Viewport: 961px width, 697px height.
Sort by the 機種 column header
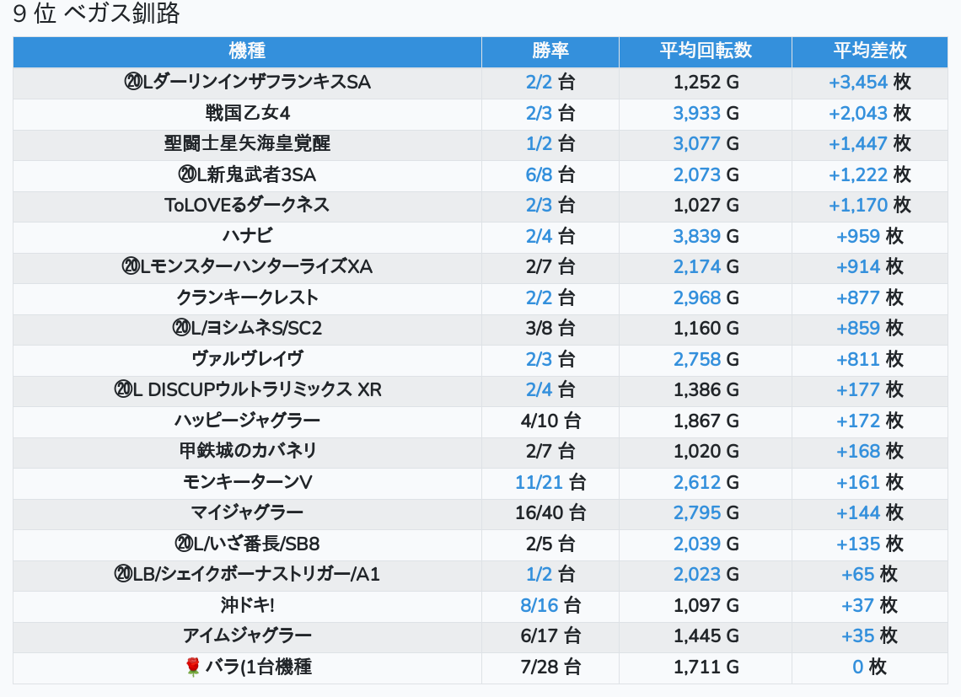coord(247,51)
